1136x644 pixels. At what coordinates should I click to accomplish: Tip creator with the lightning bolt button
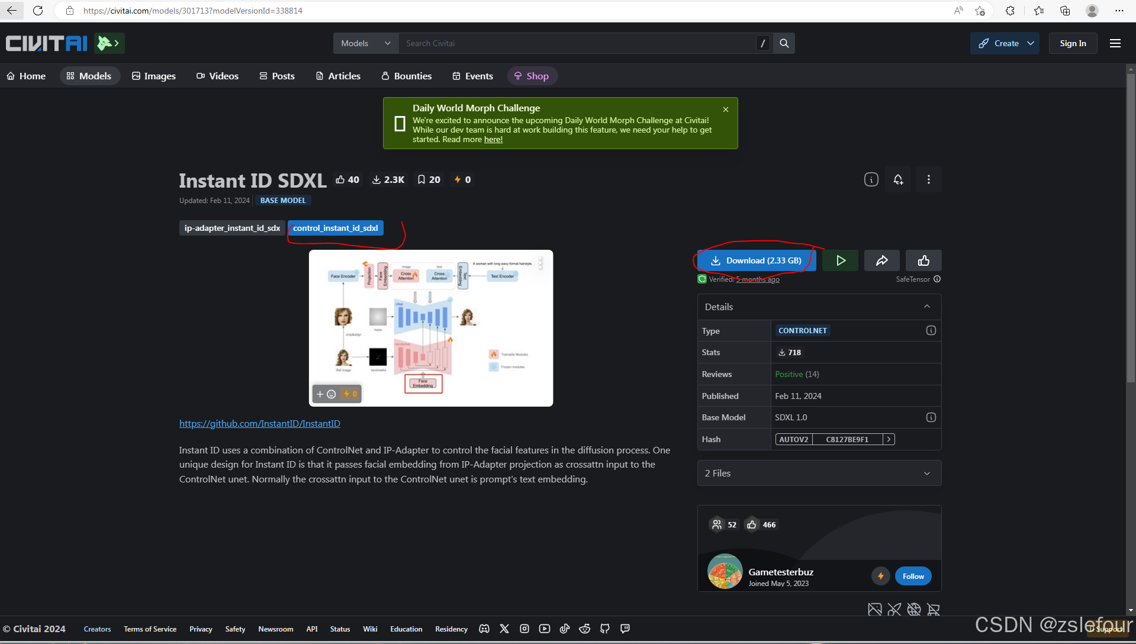[x=880, y=576]
